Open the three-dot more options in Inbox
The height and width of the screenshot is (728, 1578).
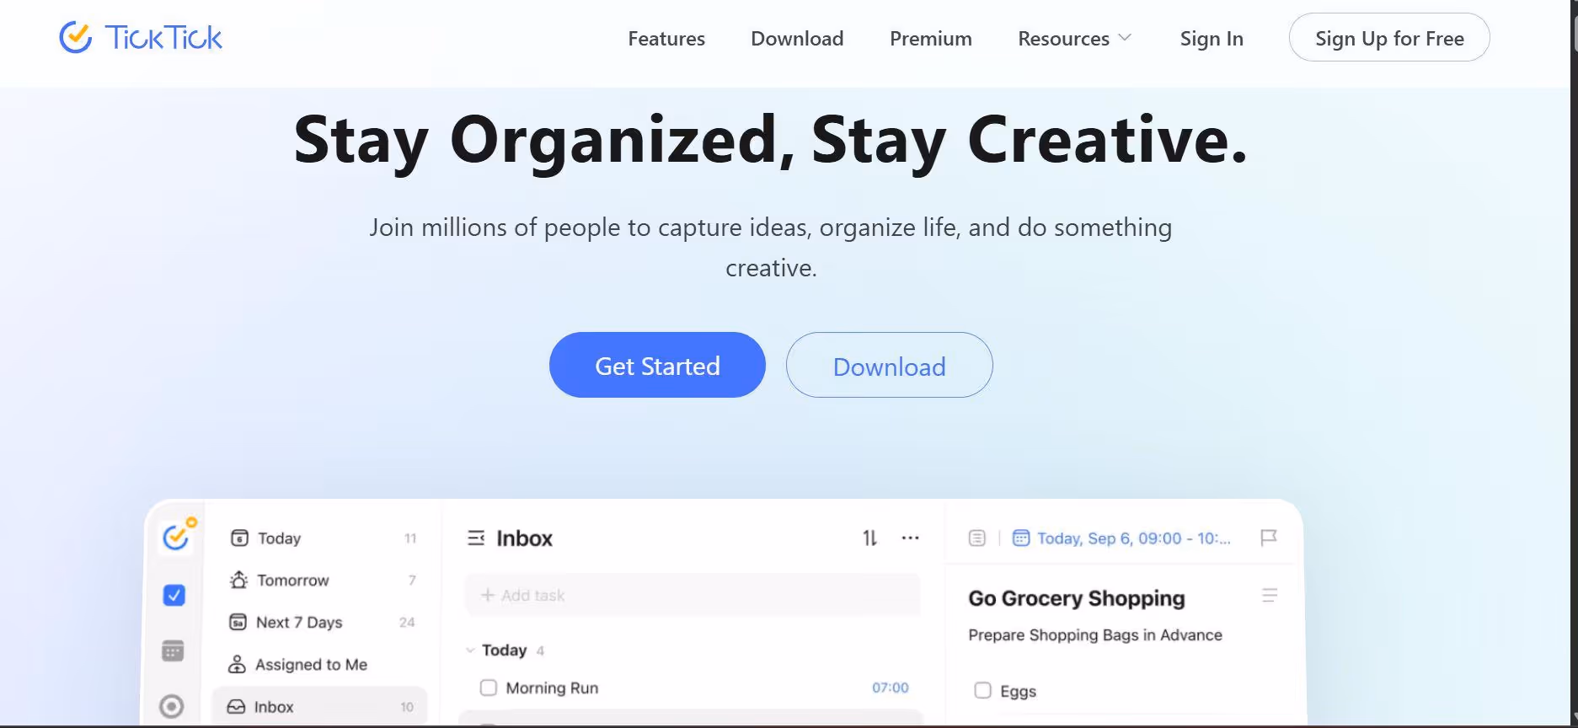pos(910,538)
